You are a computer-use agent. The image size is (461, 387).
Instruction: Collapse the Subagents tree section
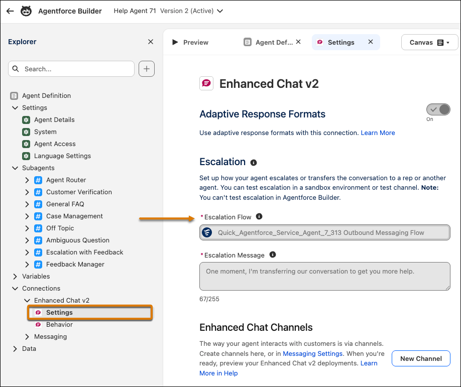pyautogui.click(x=15, y=168)
